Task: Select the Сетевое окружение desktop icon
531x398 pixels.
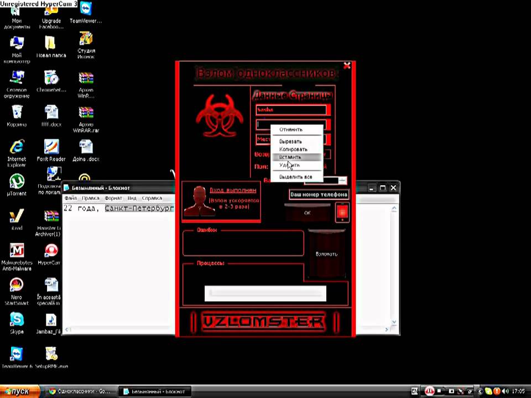Action: pyautogui.click(x=17, y=85)
